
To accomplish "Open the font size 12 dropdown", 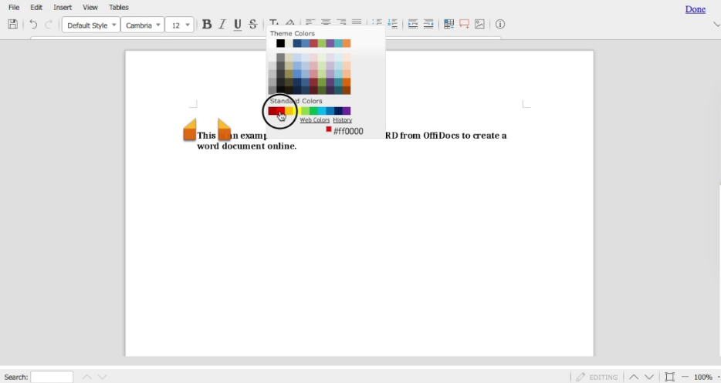I will click(x=180, y=25).
